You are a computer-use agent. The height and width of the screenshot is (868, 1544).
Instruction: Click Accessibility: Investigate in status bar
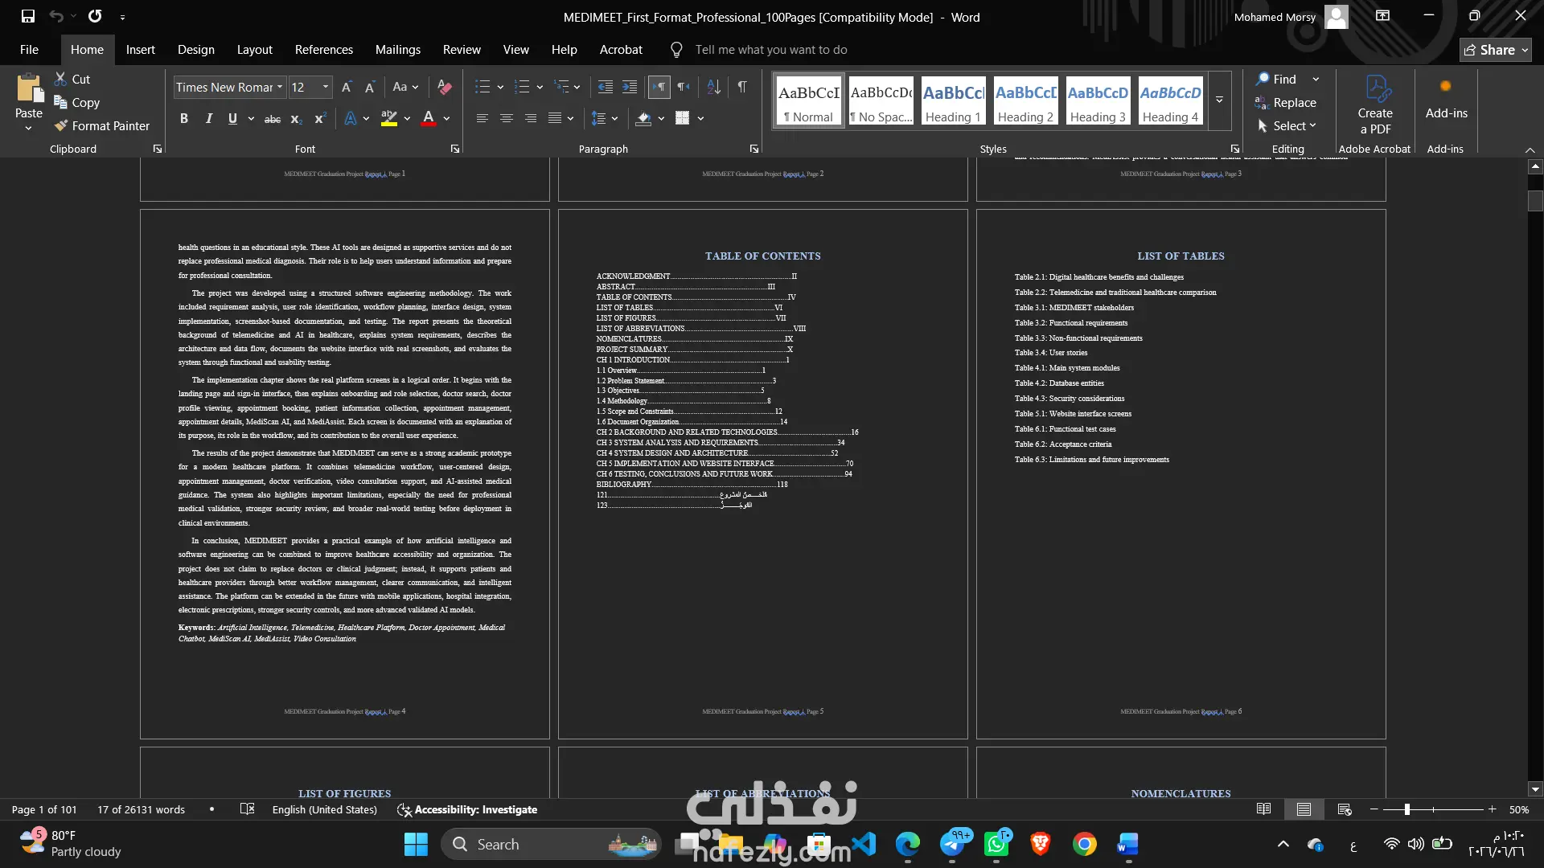pyautogui.click(x=467, y=809)
